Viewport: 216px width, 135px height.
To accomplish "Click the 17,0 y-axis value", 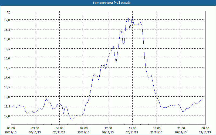I will 7,20.
